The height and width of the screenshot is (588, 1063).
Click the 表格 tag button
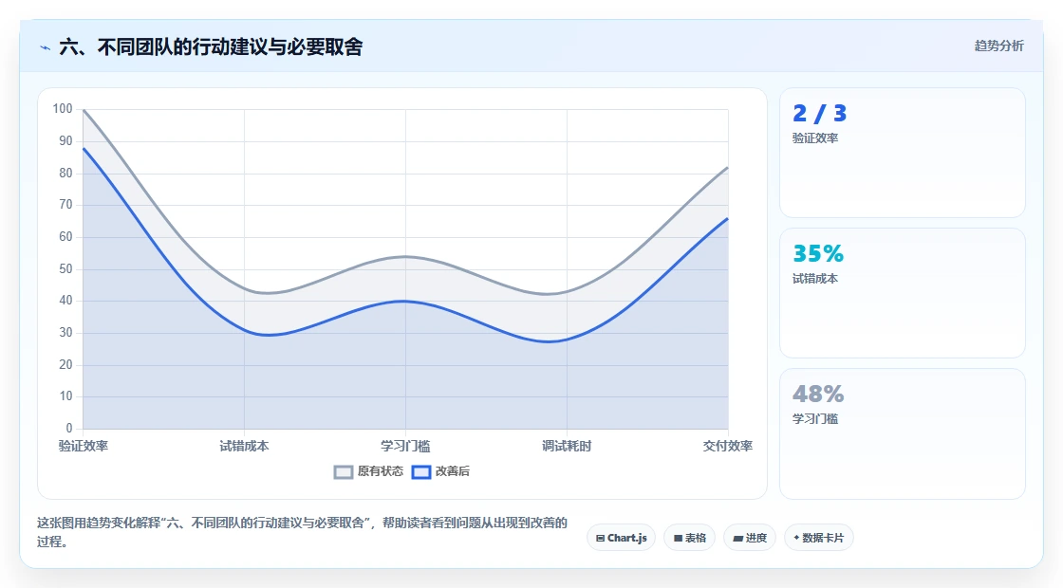(689, 538)
